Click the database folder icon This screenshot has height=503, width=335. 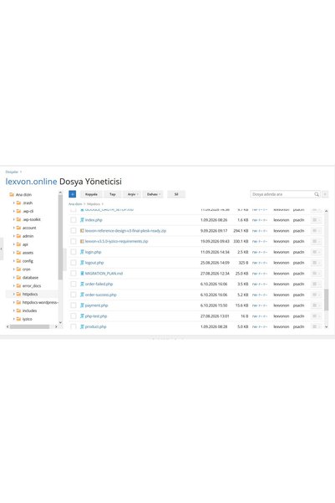tap(18, 278)
